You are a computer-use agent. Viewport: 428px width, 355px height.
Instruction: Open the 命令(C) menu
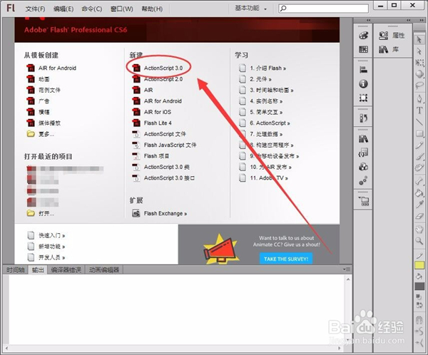pos(92,9)
